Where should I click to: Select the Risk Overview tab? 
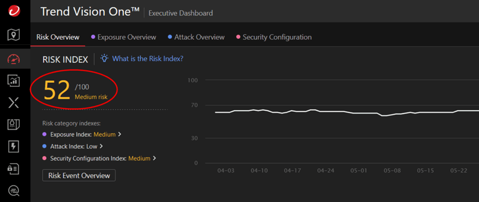point(58,37)
